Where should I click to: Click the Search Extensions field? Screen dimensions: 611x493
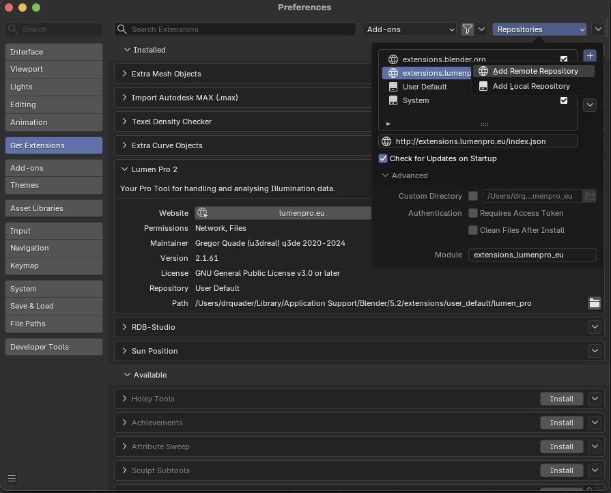coord(235,29)
